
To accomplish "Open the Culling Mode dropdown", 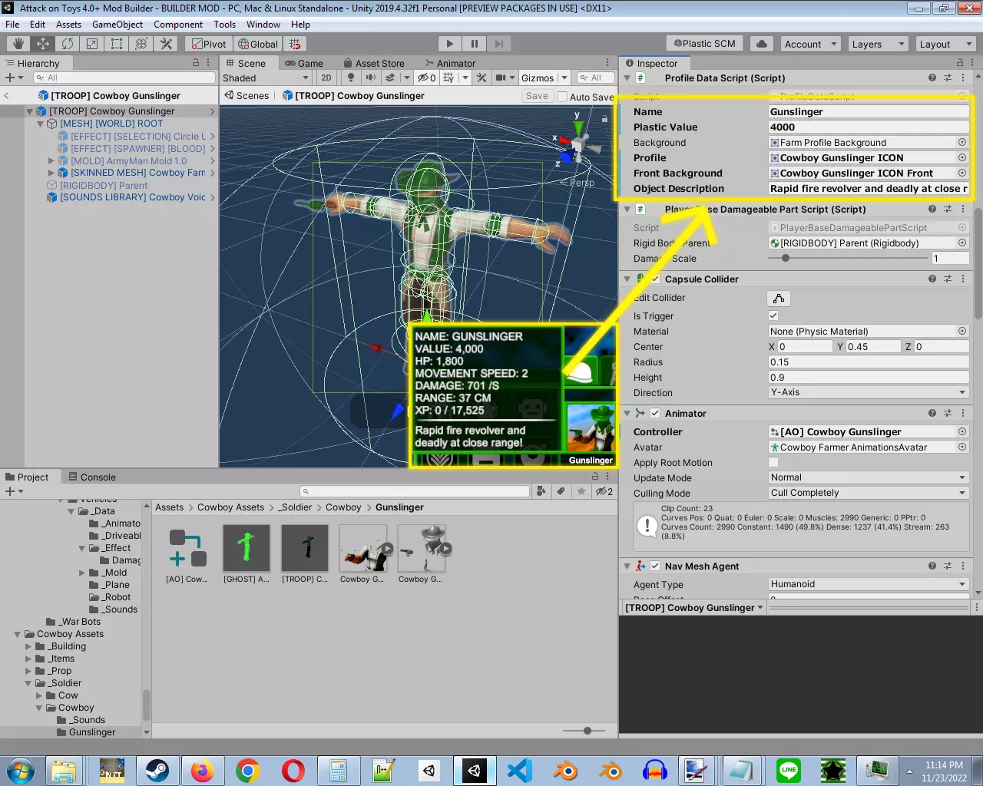I will pyautogui.click(x=868, y=493).
